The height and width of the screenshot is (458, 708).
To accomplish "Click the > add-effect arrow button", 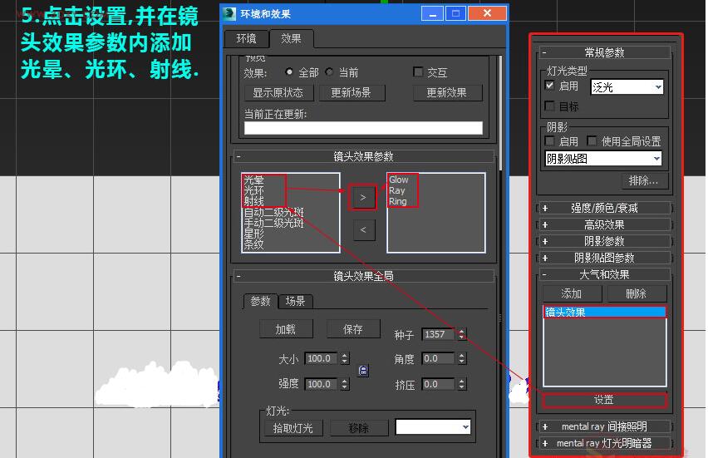I will [x=363, y=197].
